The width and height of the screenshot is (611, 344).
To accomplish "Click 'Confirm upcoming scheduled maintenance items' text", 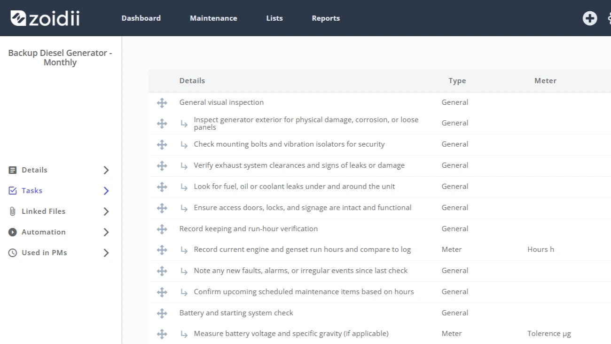I will pos(304,292).
